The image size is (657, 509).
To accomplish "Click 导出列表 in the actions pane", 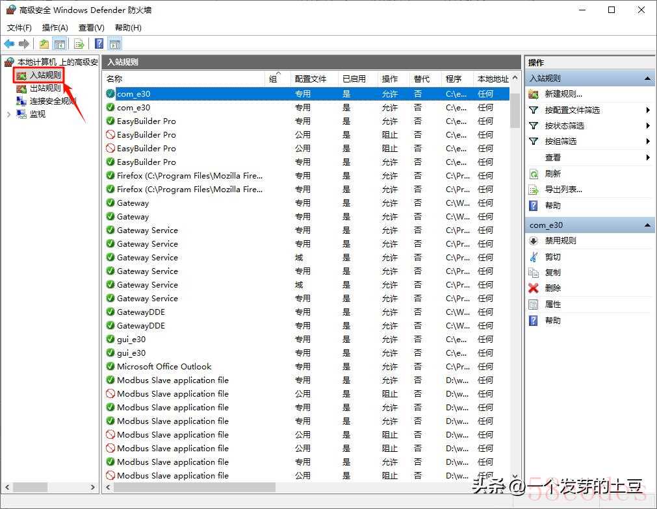I will pos(563,190).
